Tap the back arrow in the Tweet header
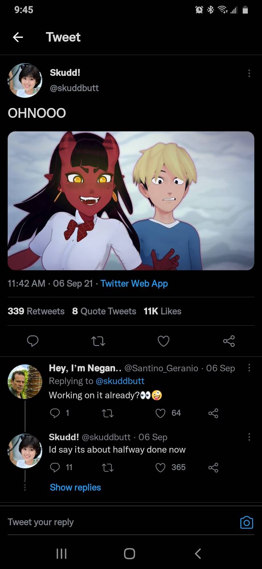The height and width of the screenshot is (569, 262). click(x=18, y=37)
